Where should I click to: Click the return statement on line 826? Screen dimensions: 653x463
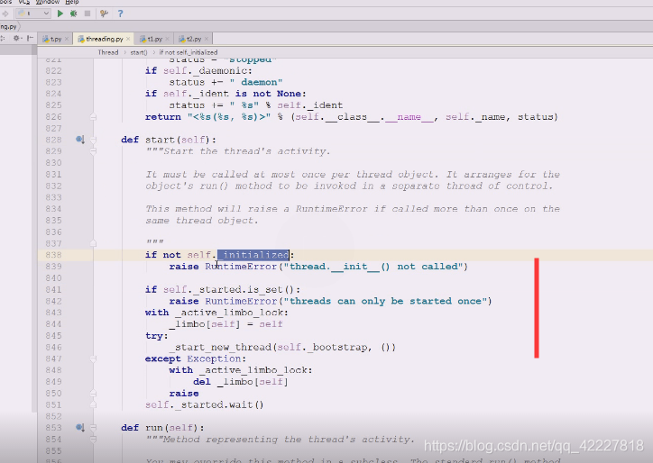click(x=352, y=117)
